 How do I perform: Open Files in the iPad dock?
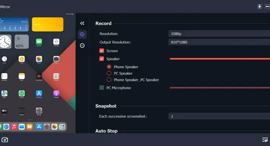[22, 127]
